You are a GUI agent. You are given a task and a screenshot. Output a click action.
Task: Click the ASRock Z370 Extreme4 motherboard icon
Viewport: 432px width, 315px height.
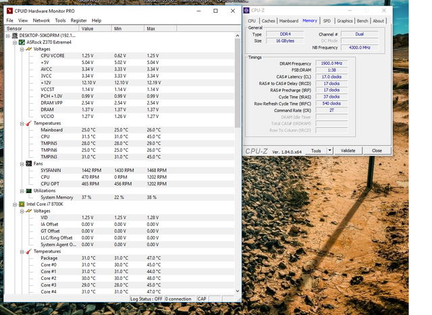click(22, 42)
